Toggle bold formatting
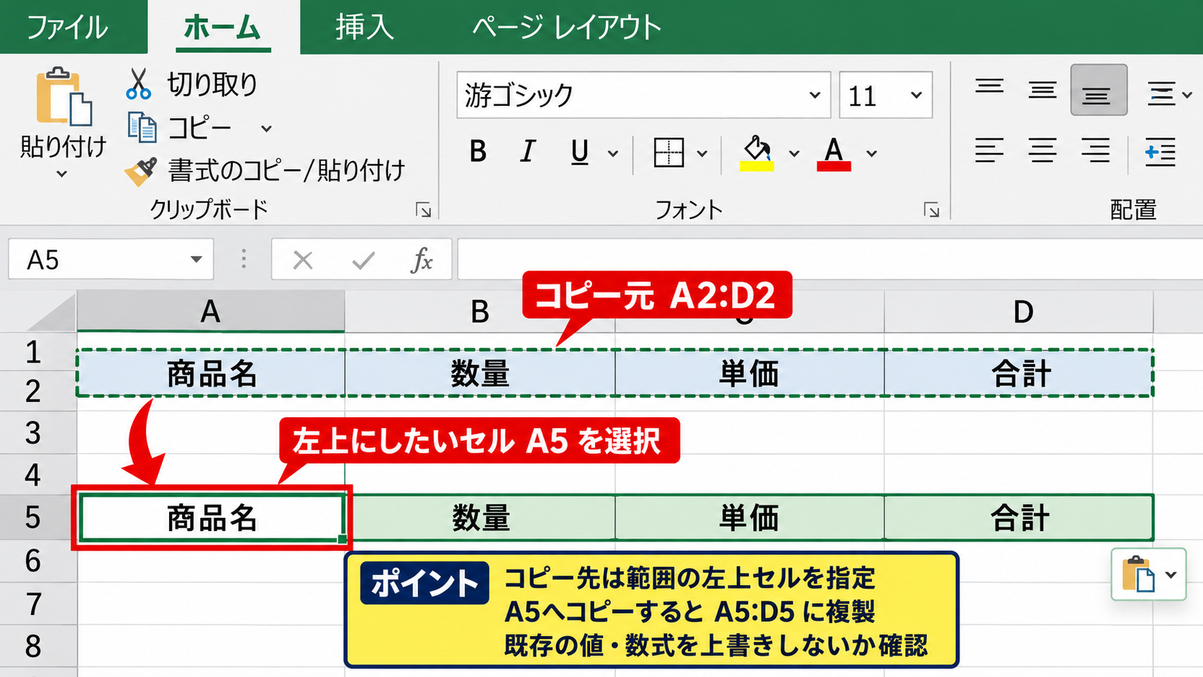The image size is (1203, 677). 478,152
